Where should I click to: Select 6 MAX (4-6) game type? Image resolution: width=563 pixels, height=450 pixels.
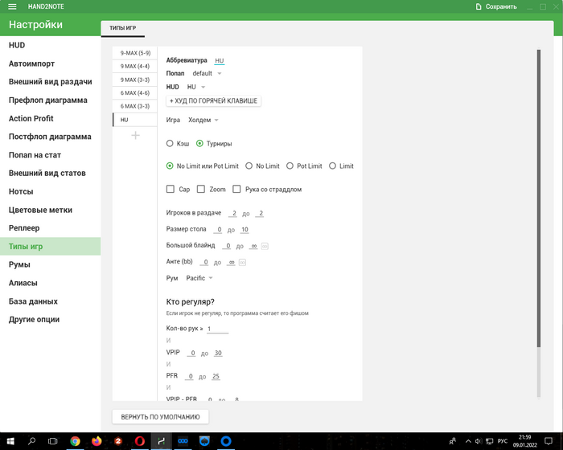coord(135,93)
